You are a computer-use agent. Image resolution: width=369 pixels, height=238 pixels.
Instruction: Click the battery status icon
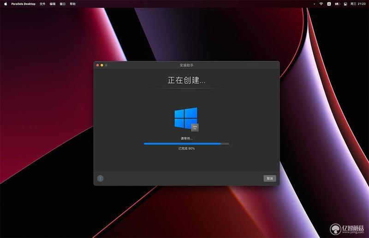[x=337, y=4]
